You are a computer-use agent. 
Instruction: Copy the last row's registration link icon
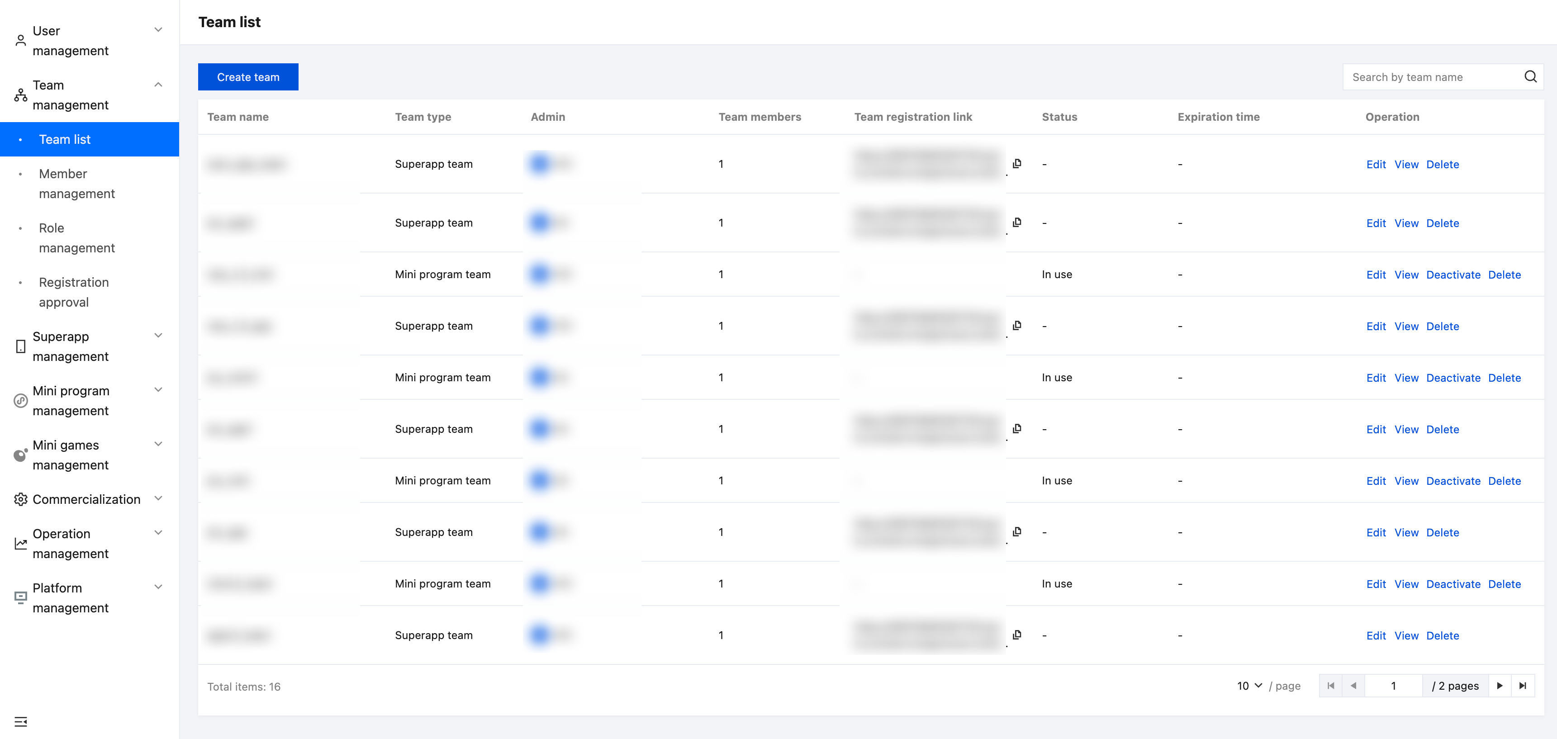click(x=1017, y=635)
